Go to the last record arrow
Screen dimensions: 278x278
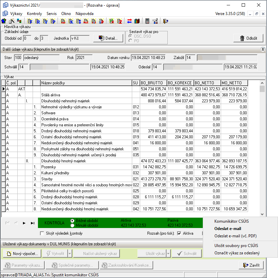(33, 223)
